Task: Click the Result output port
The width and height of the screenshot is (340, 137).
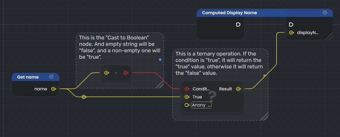Action: 238,89
